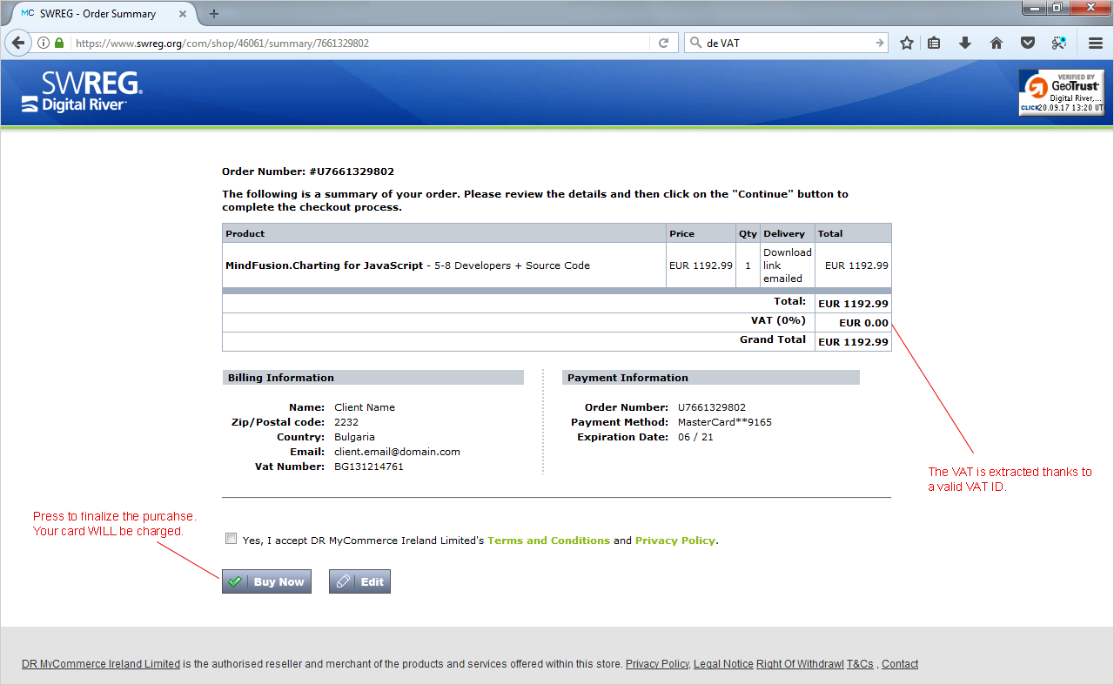The height and width of the screenshot is (685, 1114).
Task: Open the Firefox hamburger menu
Action: point(1096,43)
